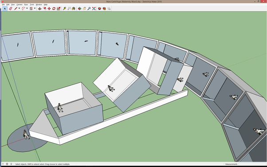Select the human figure on the gray circle
Screen dimensions: 267x167
[26, 135]
